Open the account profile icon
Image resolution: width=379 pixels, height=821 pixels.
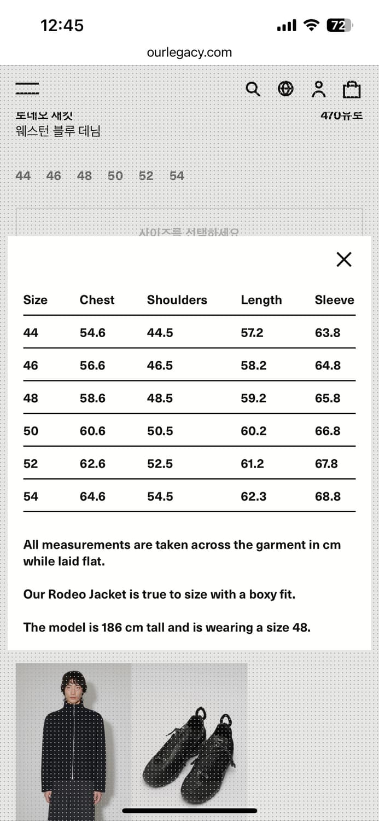(318, 89)
